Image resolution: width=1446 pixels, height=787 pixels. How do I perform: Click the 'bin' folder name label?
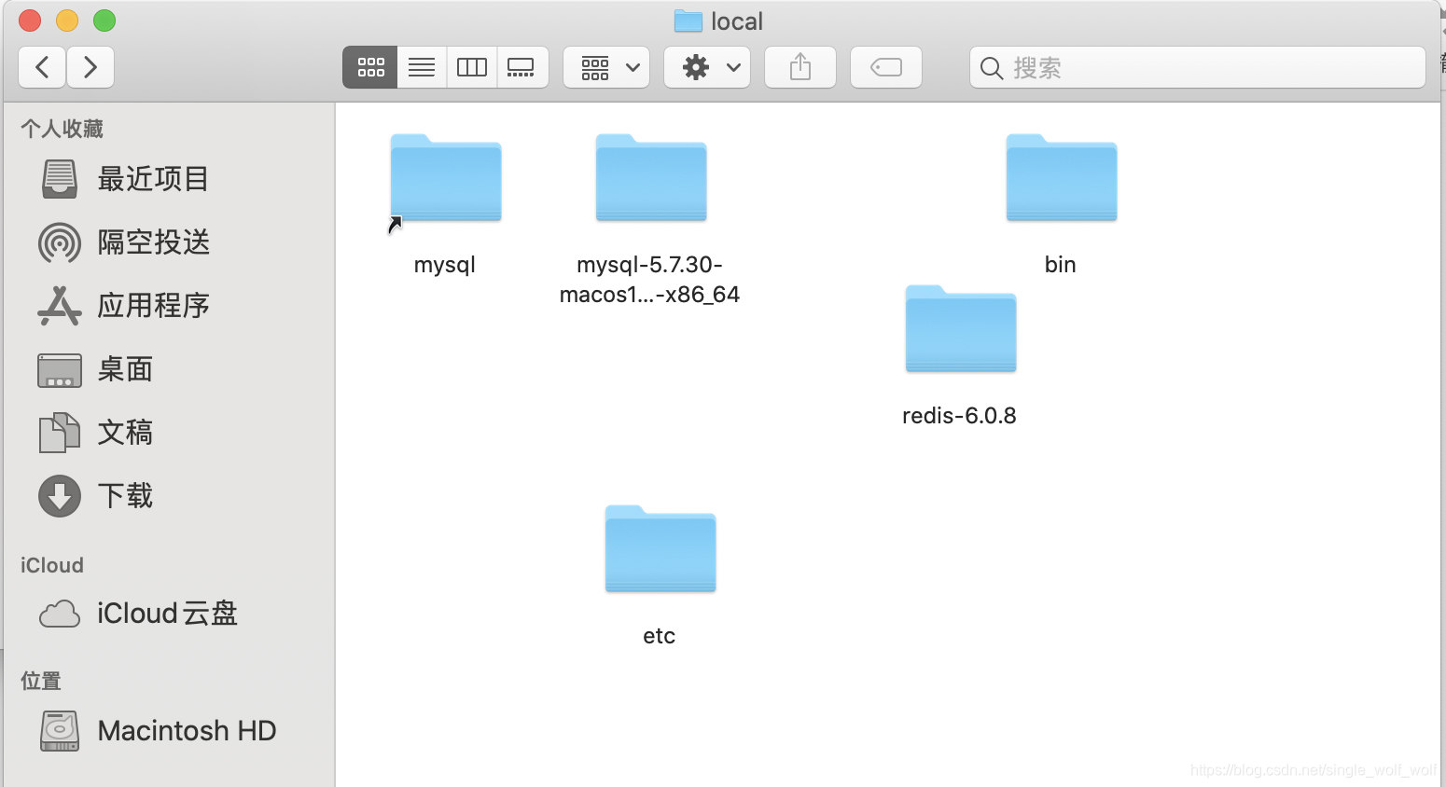click(1061, 265)
